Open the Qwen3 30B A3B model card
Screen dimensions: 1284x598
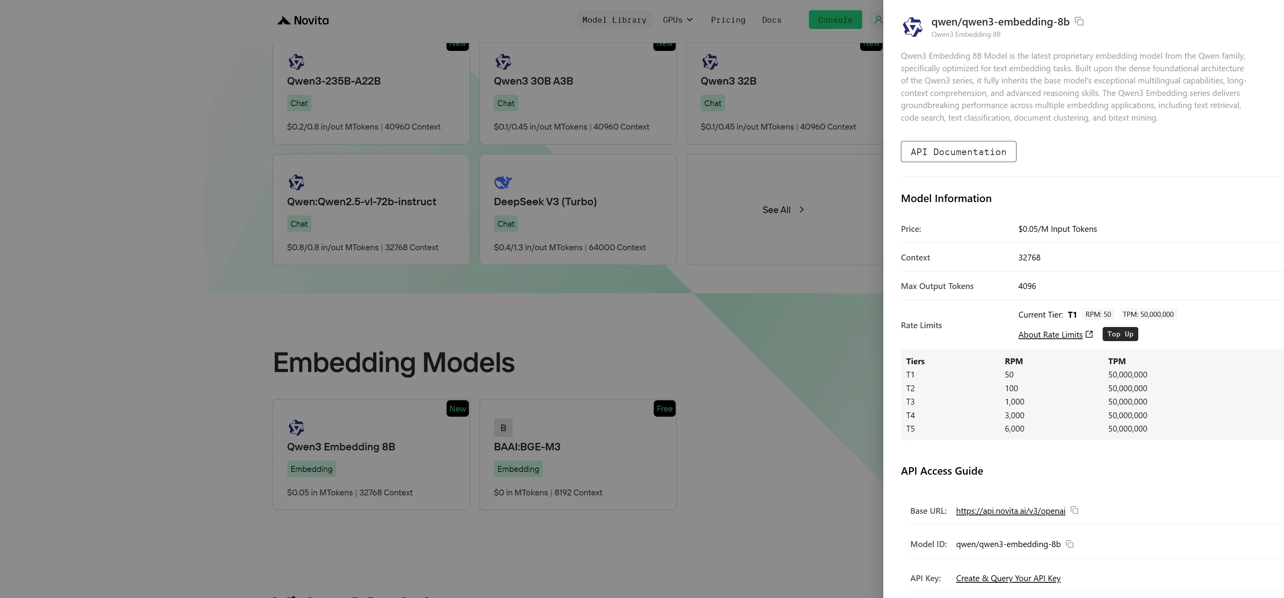coord(578,94)
